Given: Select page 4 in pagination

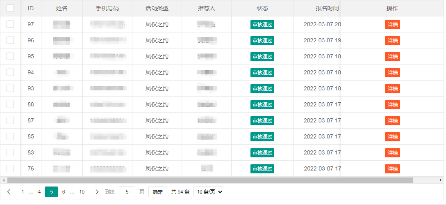Looking at the screenshot, I should (x=39, y=192).
